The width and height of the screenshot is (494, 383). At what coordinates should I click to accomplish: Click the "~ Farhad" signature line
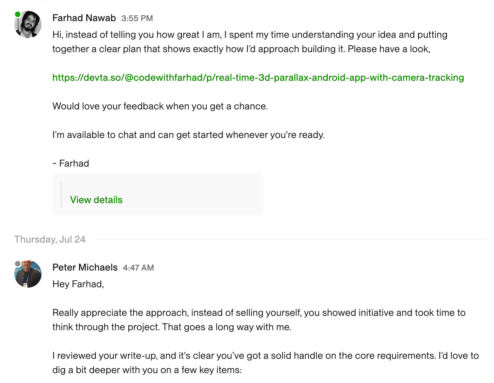pyautogui.click(x=71, y=164)
